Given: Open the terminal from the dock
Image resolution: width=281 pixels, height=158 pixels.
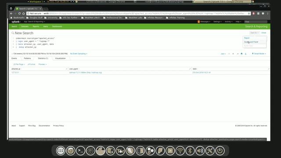Looking at the screenshot, I should point(81,151).
